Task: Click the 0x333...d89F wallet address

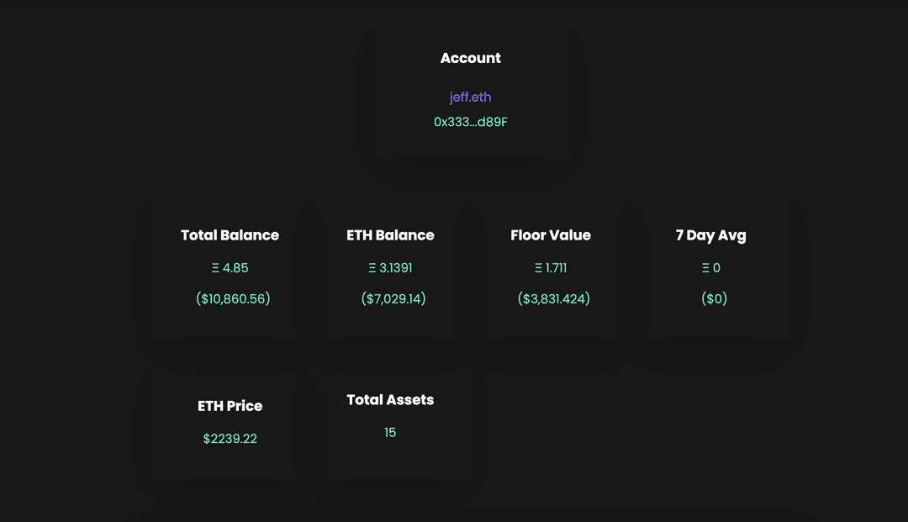Action: tap(470, 122)
